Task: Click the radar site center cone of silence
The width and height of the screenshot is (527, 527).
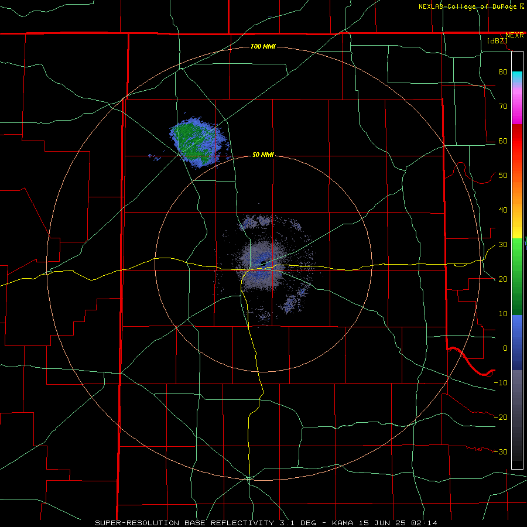Action: point(263,263)
